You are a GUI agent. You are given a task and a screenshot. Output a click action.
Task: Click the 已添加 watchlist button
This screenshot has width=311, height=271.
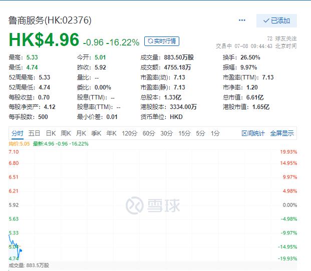point(276,20)
